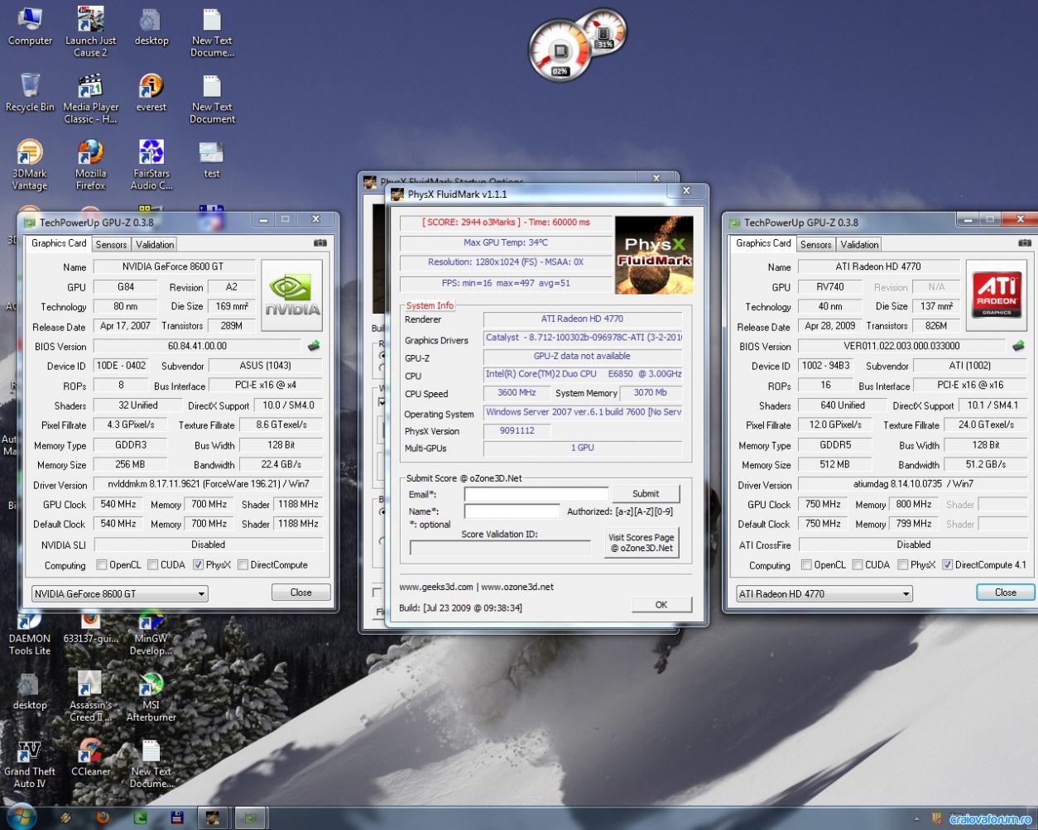Focus the Email input field

click(536, 494)
